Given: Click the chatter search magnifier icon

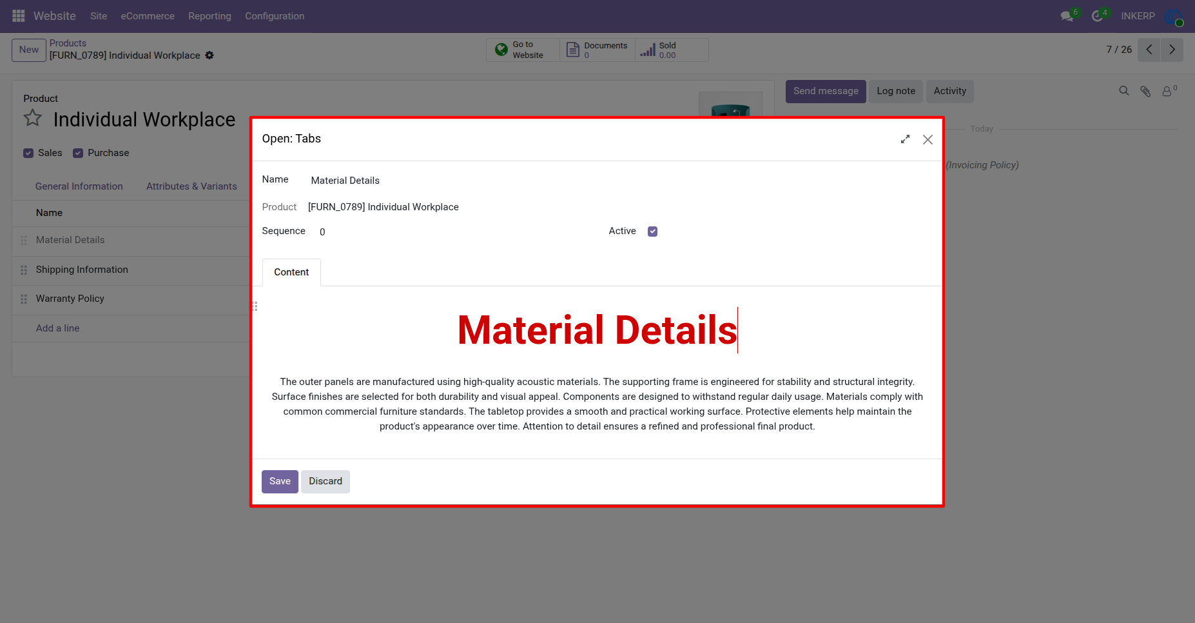Looking at the screenshot, I should [x=1124, y=91].
